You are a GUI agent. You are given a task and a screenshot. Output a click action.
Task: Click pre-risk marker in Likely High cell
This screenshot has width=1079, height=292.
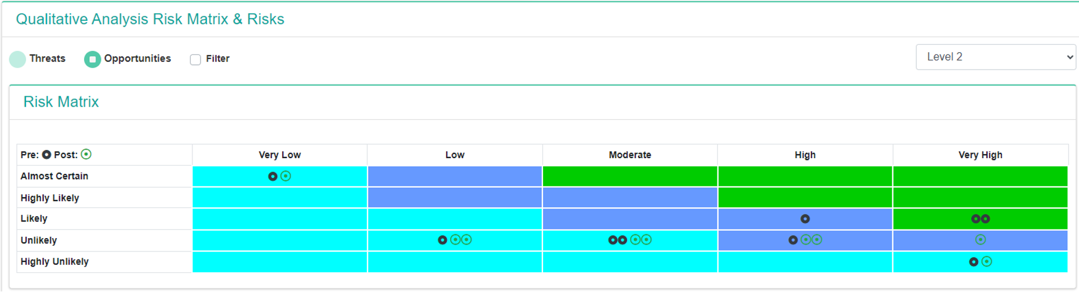pyautogui.click(x=805, y=219)
